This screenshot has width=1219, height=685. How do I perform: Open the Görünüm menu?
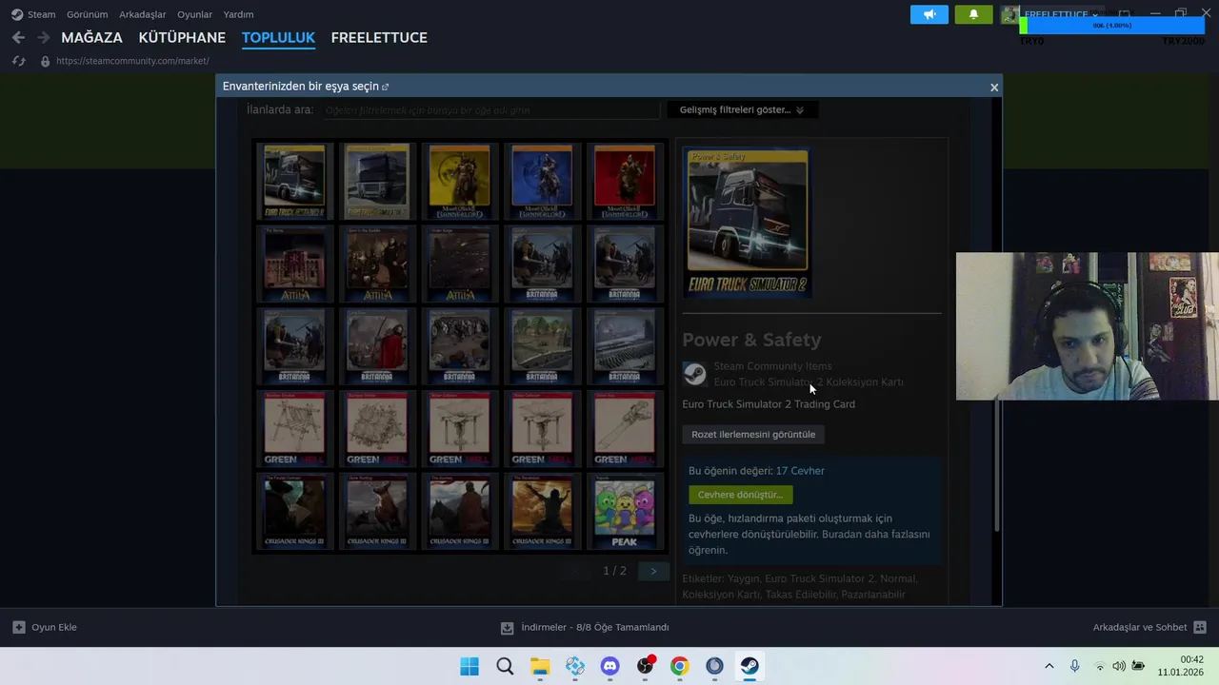87,14
